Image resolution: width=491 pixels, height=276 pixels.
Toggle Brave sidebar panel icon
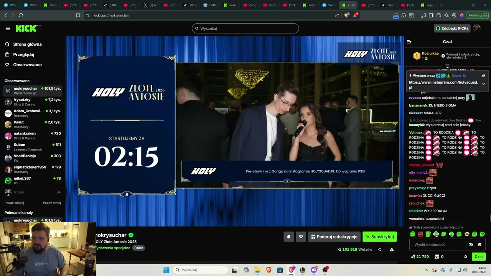431,15
